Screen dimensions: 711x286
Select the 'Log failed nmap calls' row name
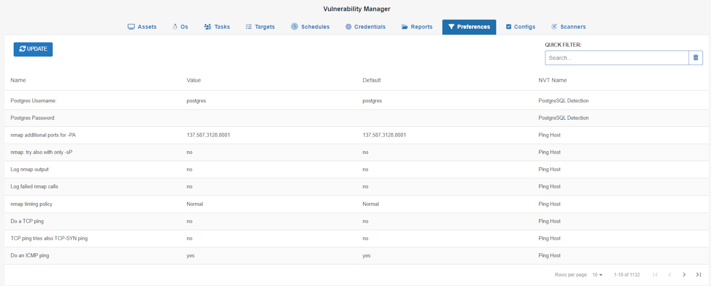[34, 187]
